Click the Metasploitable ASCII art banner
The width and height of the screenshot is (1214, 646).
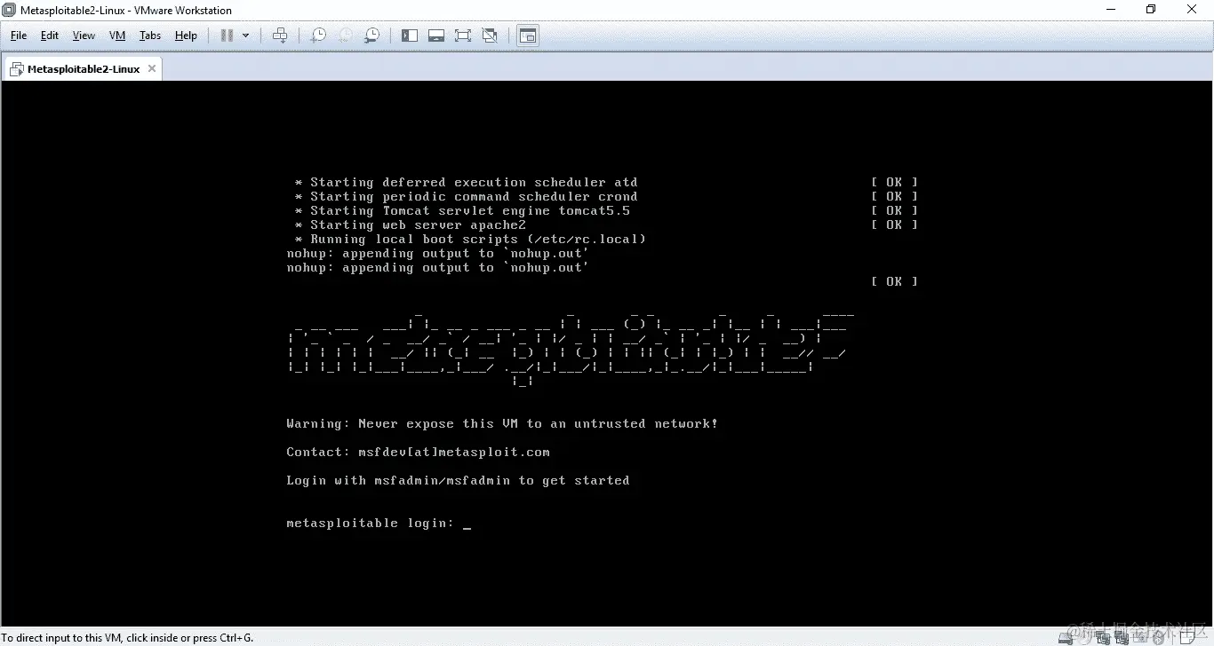click(571, 348)
